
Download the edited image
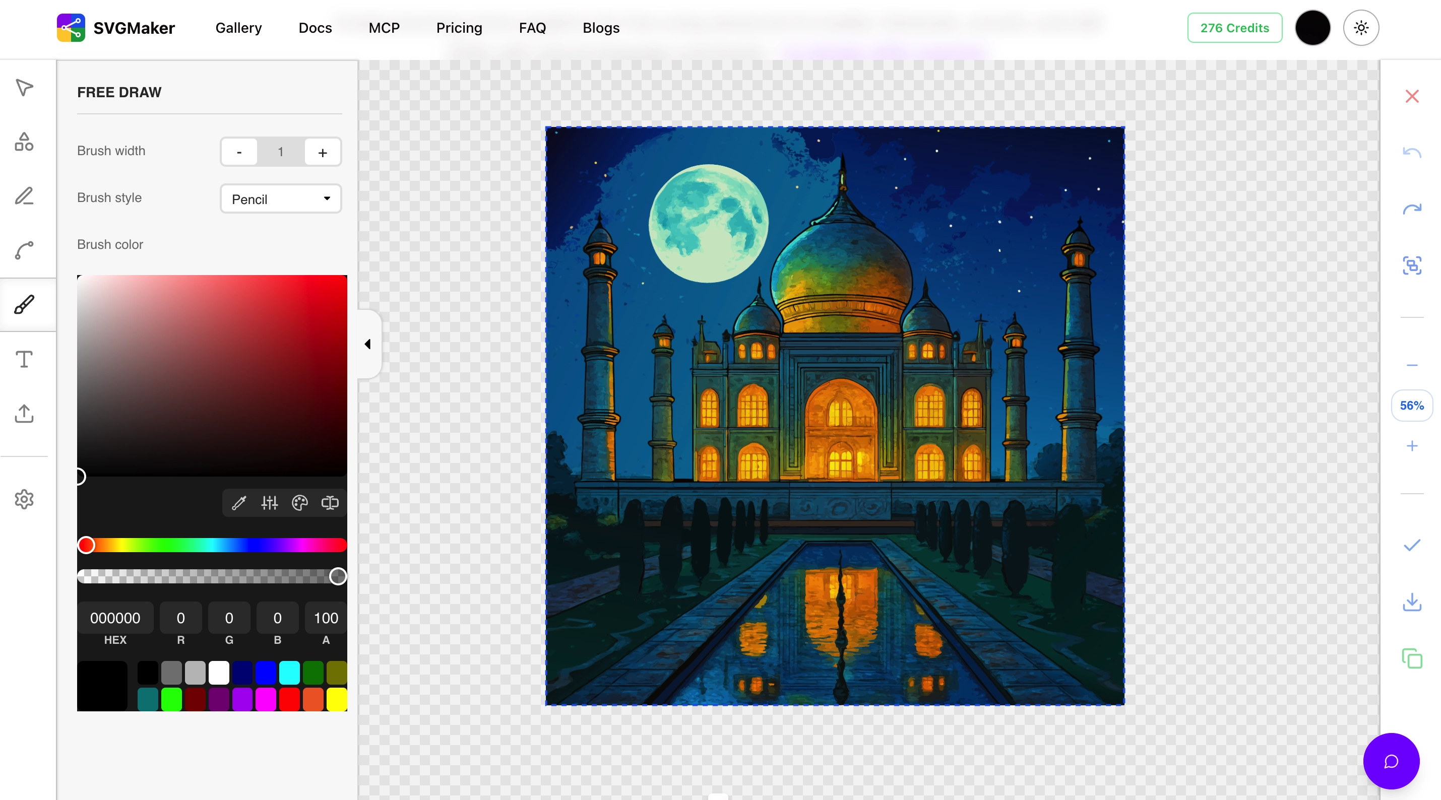[1412, 602]
